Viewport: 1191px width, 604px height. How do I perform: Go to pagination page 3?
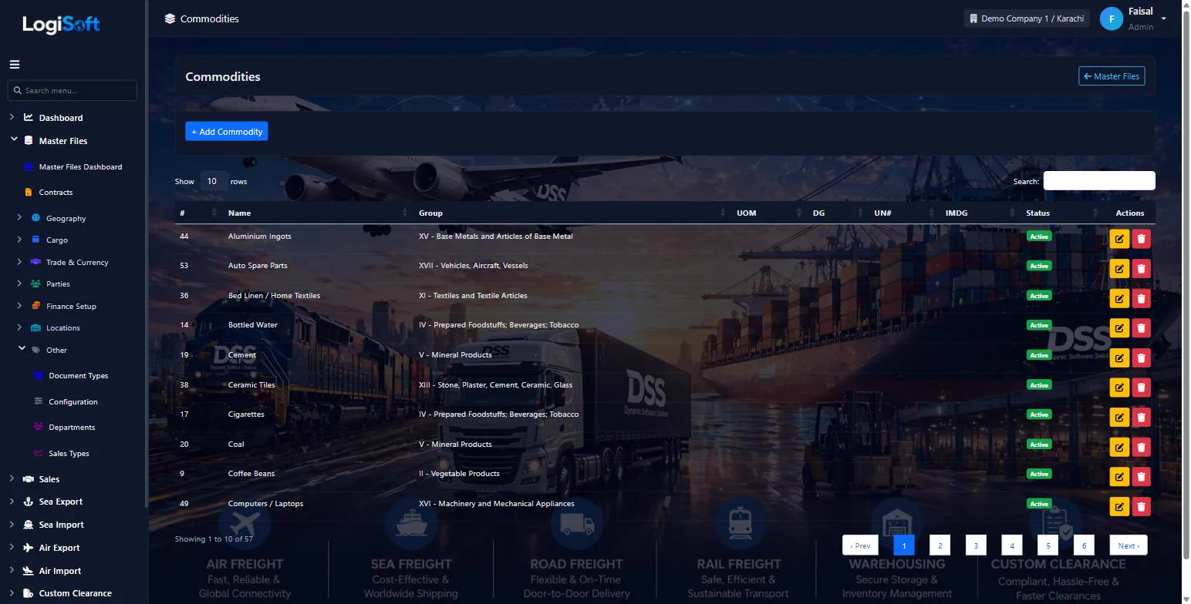pyautogui.click(x=976, y=545)
